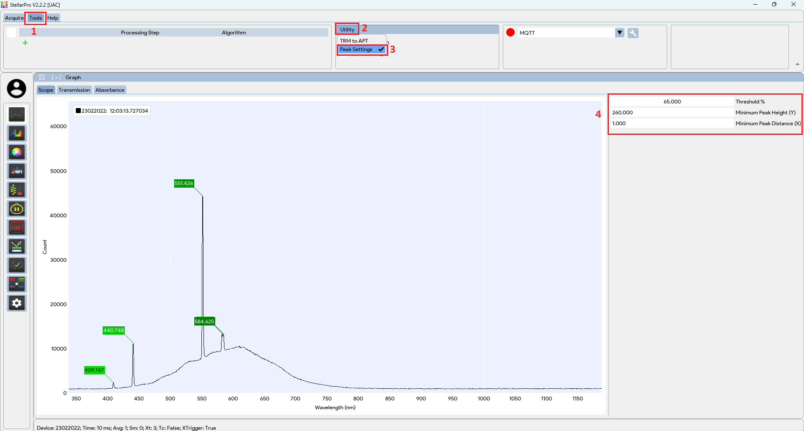Open the MQTT output dropdown
Viewport: 804px width, 431px height.
tap(619, 32)
